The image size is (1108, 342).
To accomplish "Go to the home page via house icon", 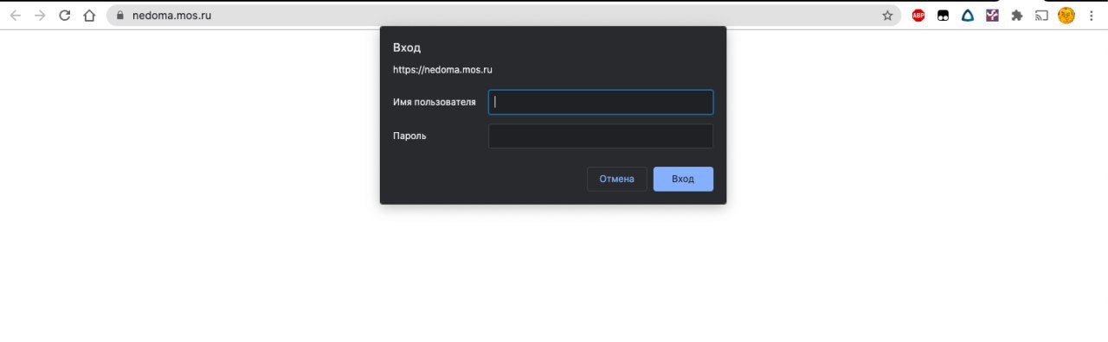I will tap(89, 16).
